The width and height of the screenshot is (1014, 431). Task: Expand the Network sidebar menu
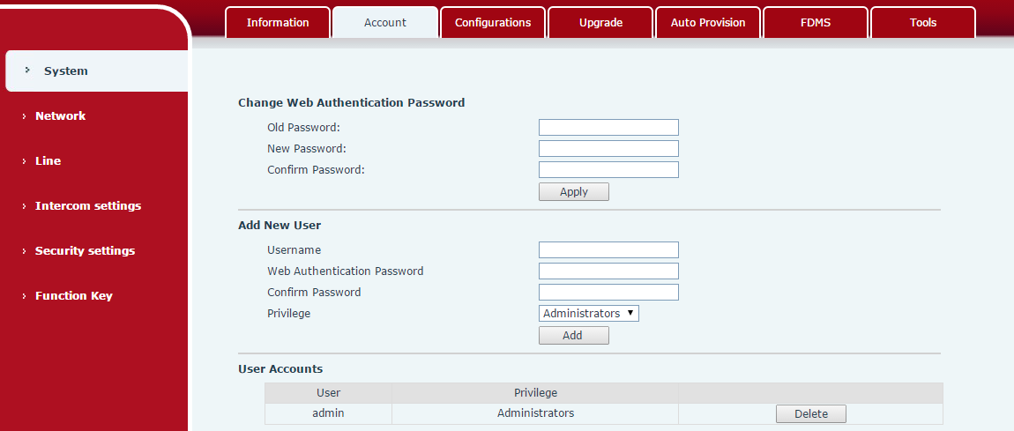60,116
